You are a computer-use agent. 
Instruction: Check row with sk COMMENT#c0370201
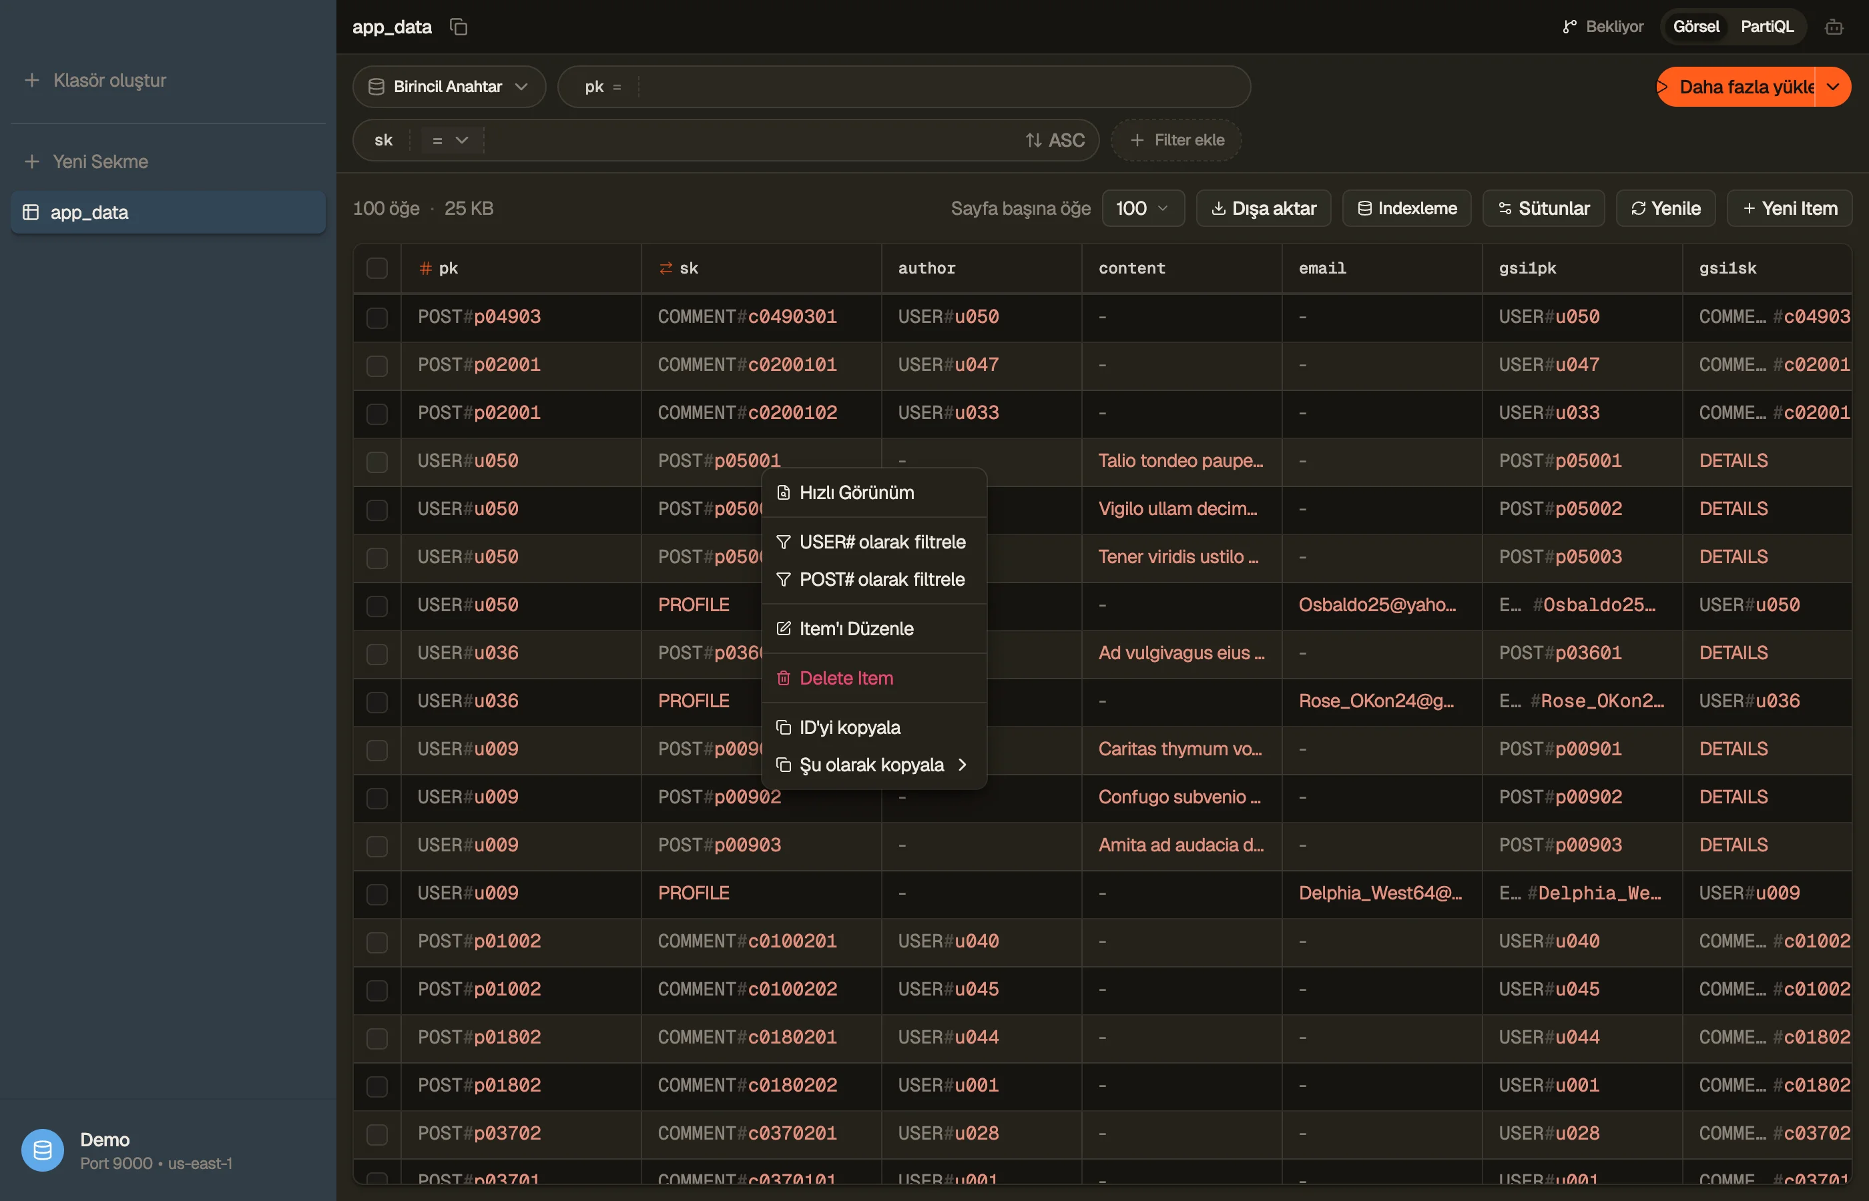376,1134
